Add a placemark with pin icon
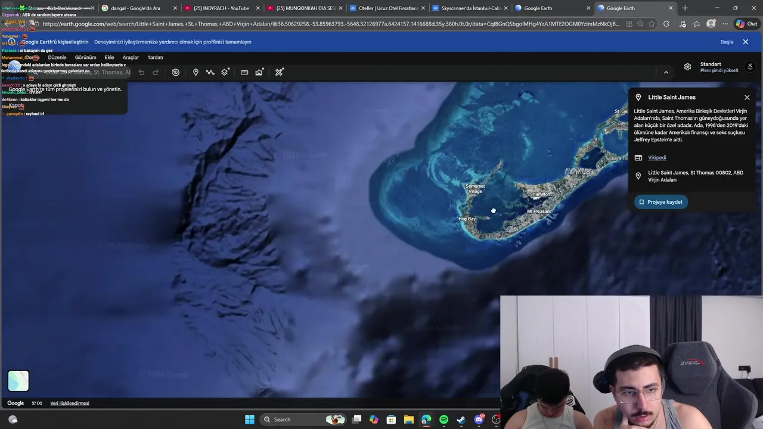 [x=196, y=72]
